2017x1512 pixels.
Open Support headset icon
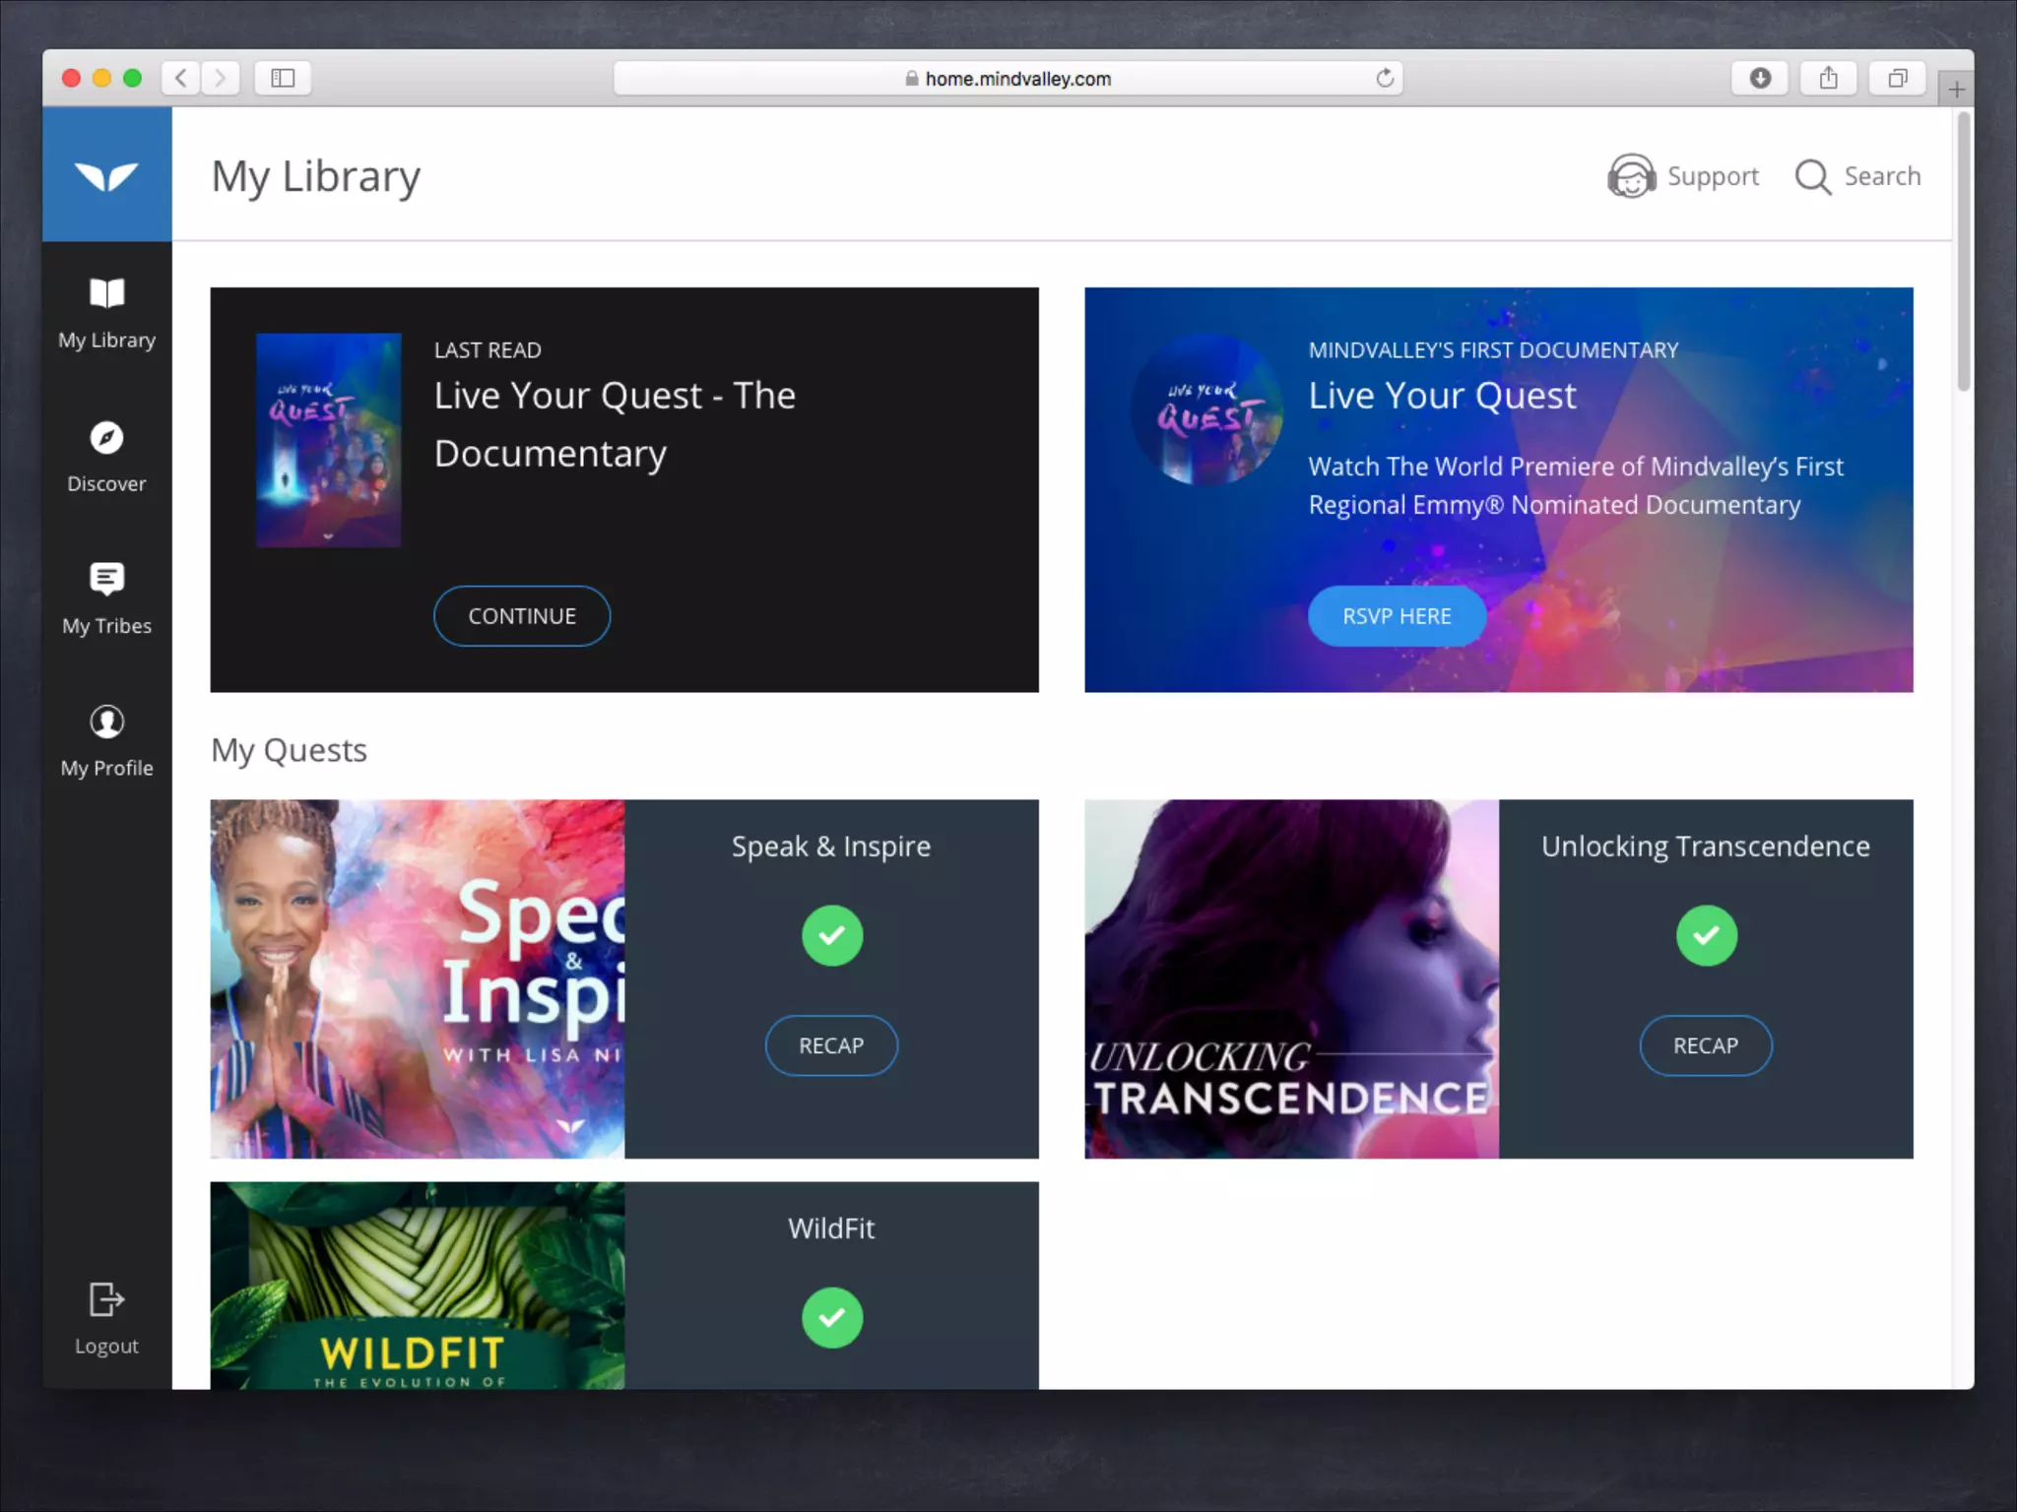point(1631,176)
